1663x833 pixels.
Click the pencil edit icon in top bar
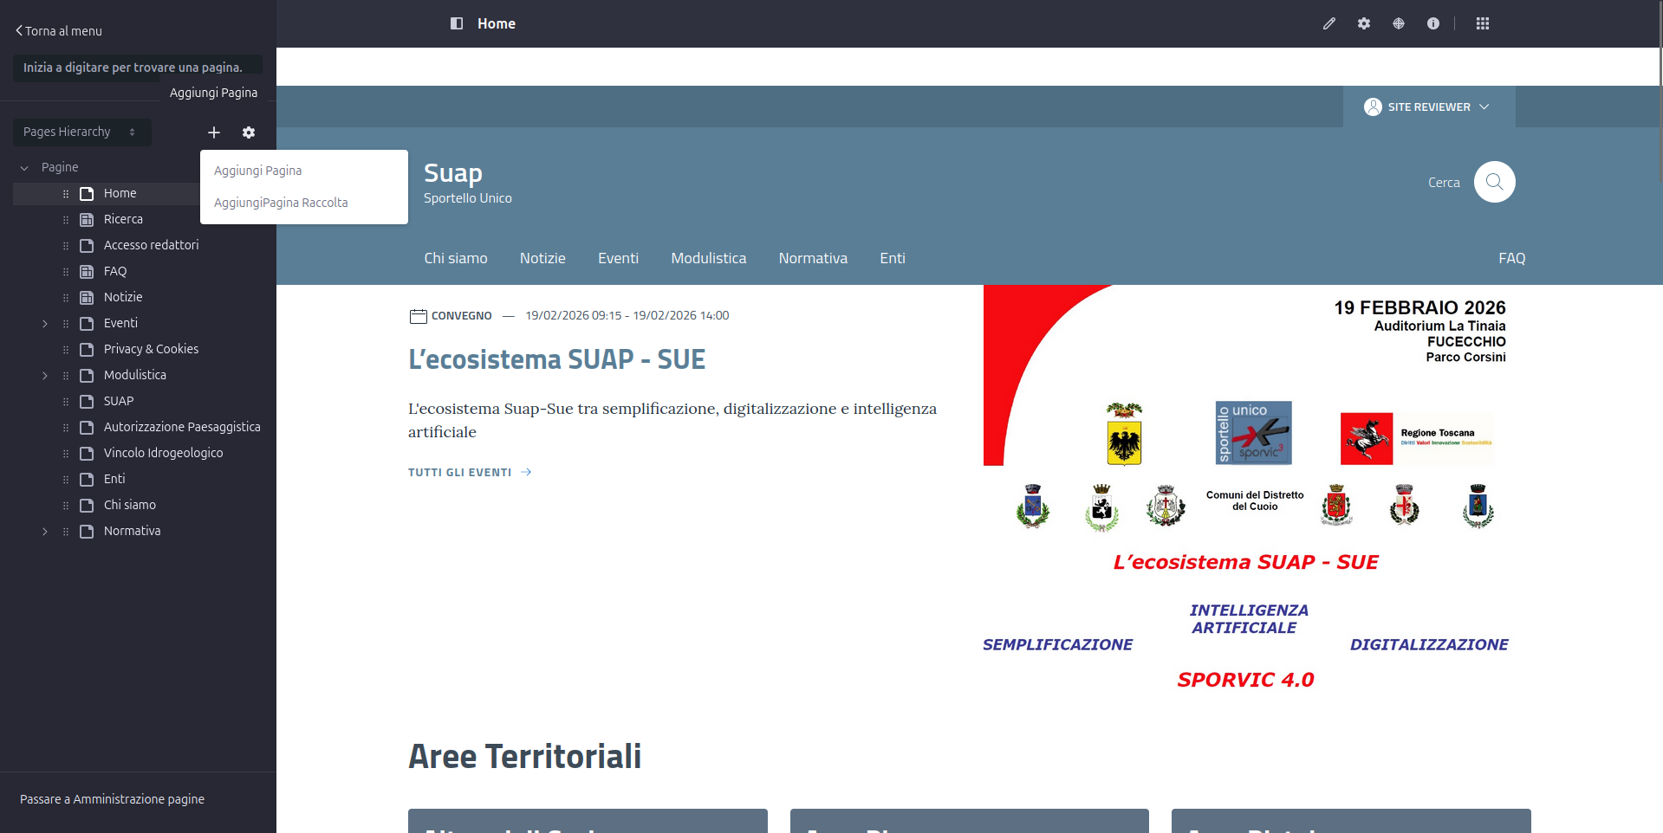pos(1328,23)
